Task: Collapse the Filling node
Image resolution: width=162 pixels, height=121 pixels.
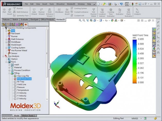Action: [9, 73]
